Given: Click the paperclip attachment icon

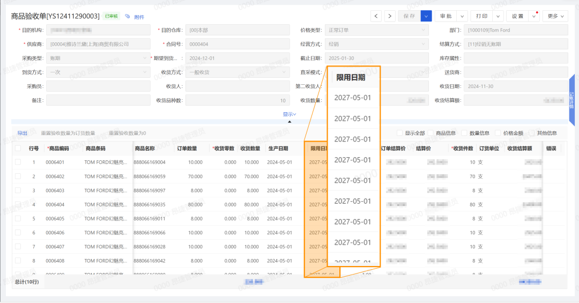Looking at the screenshot, I should (128, 17).
